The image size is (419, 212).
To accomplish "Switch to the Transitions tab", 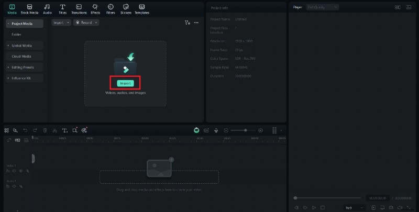I will tap(79, 8).
